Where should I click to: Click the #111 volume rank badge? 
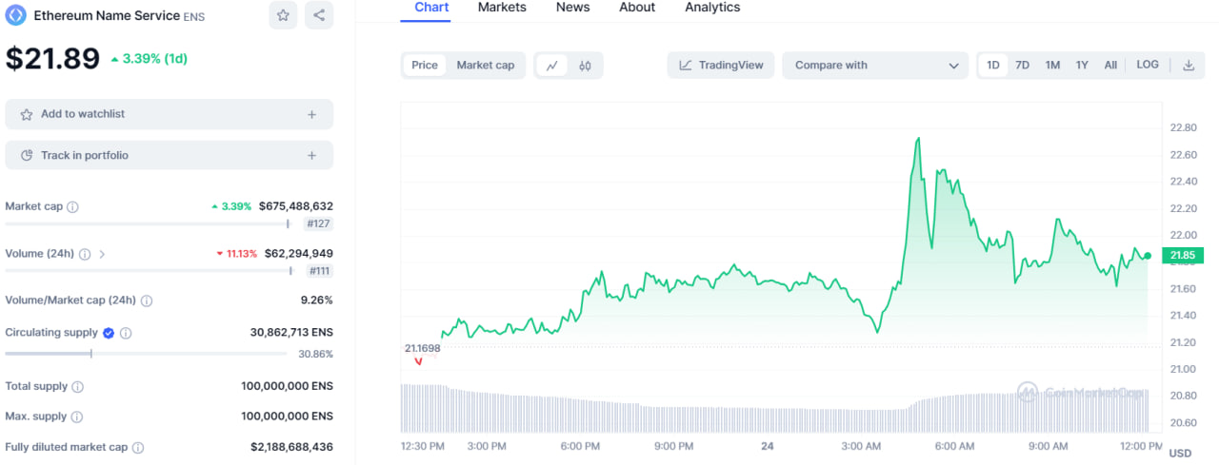[x=319, y=271]
